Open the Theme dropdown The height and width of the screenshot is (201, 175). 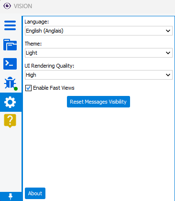[98, 53]
